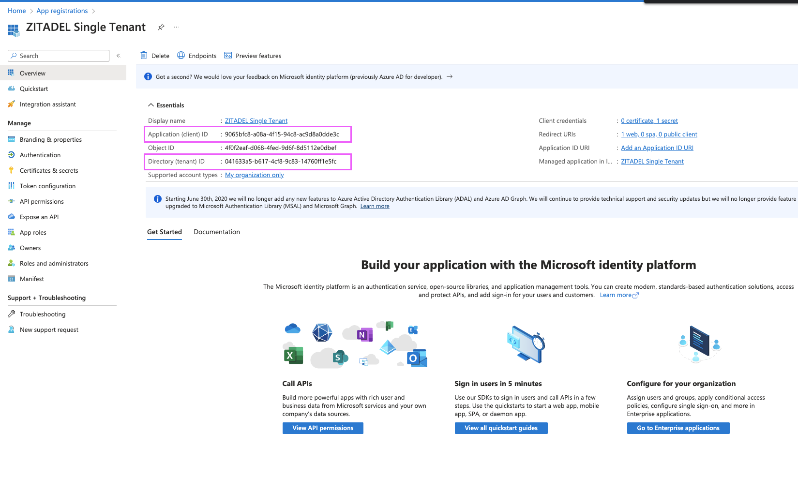Screen dimensions: 798x493
Task: Open the My organization only link
Action: click(254, 175)
